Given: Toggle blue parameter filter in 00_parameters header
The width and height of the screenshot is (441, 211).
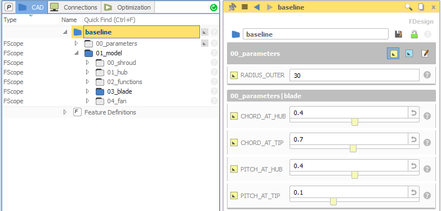Looking at the screenshot, I should (x=409, y=53).
